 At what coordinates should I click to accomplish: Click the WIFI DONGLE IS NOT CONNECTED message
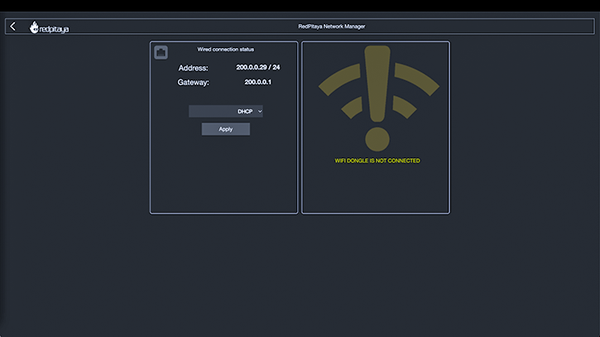pyautogui.click(x=377, y=161)
